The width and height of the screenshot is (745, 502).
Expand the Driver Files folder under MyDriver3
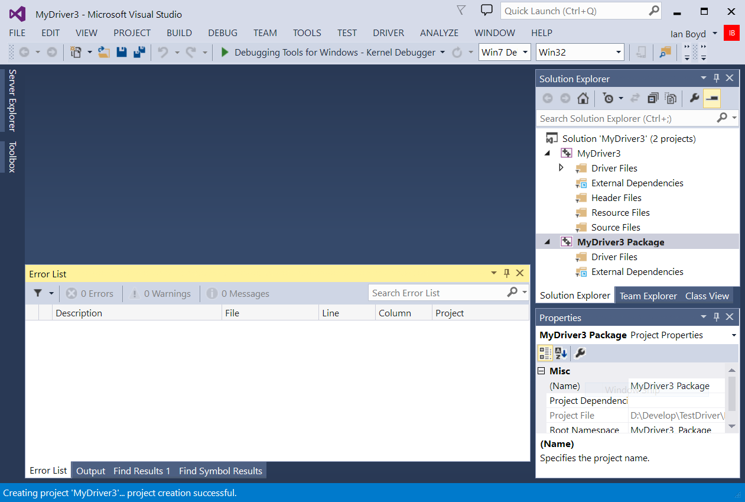coord(561,168)
